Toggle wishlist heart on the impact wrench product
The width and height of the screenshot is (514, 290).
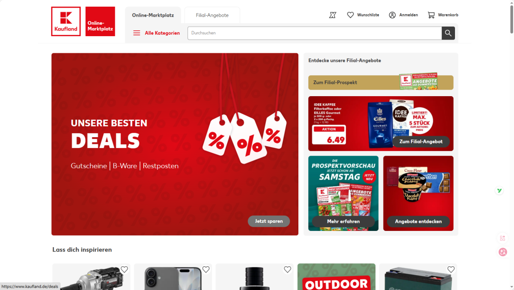[x=124, y=270]
